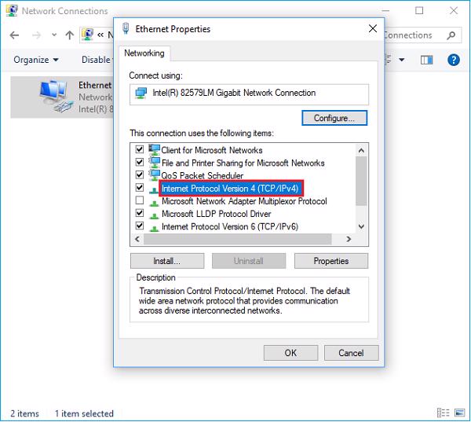Click QoS Packet Scheduler icon
Viewport: 471px width, 422px height.
(155, 174)
